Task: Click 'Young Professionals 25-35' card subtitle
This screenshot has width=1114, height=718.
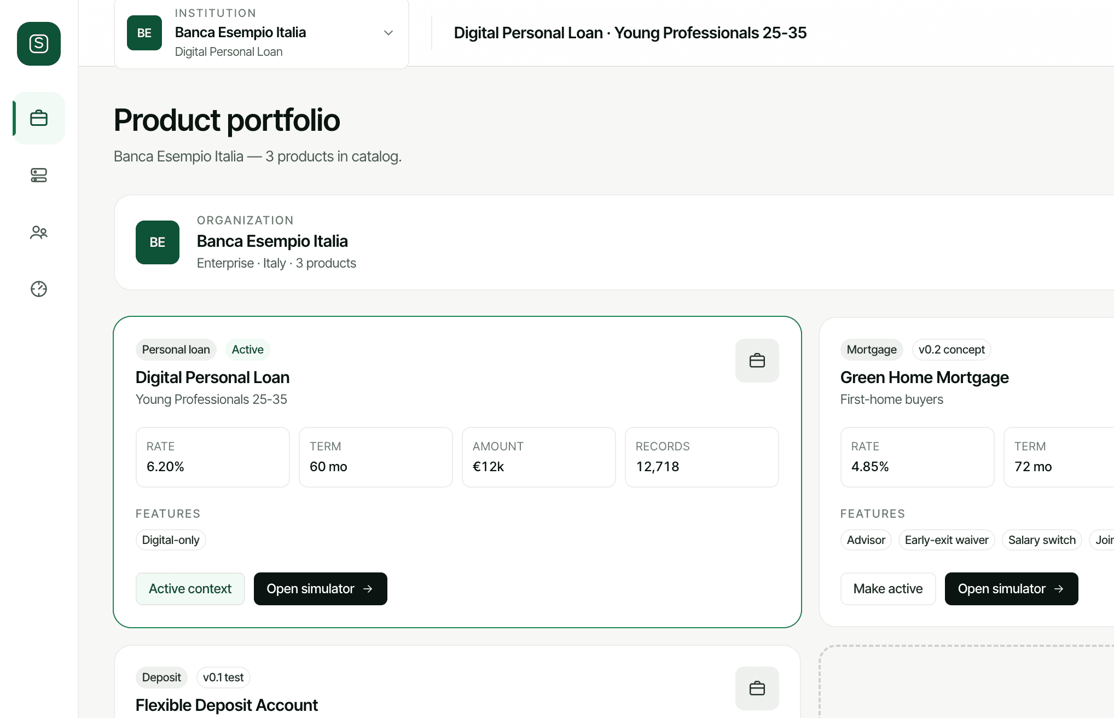Action: coord(211,399)
